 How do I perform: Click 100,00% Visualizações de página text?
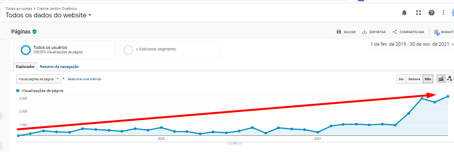tap(58, 53)
